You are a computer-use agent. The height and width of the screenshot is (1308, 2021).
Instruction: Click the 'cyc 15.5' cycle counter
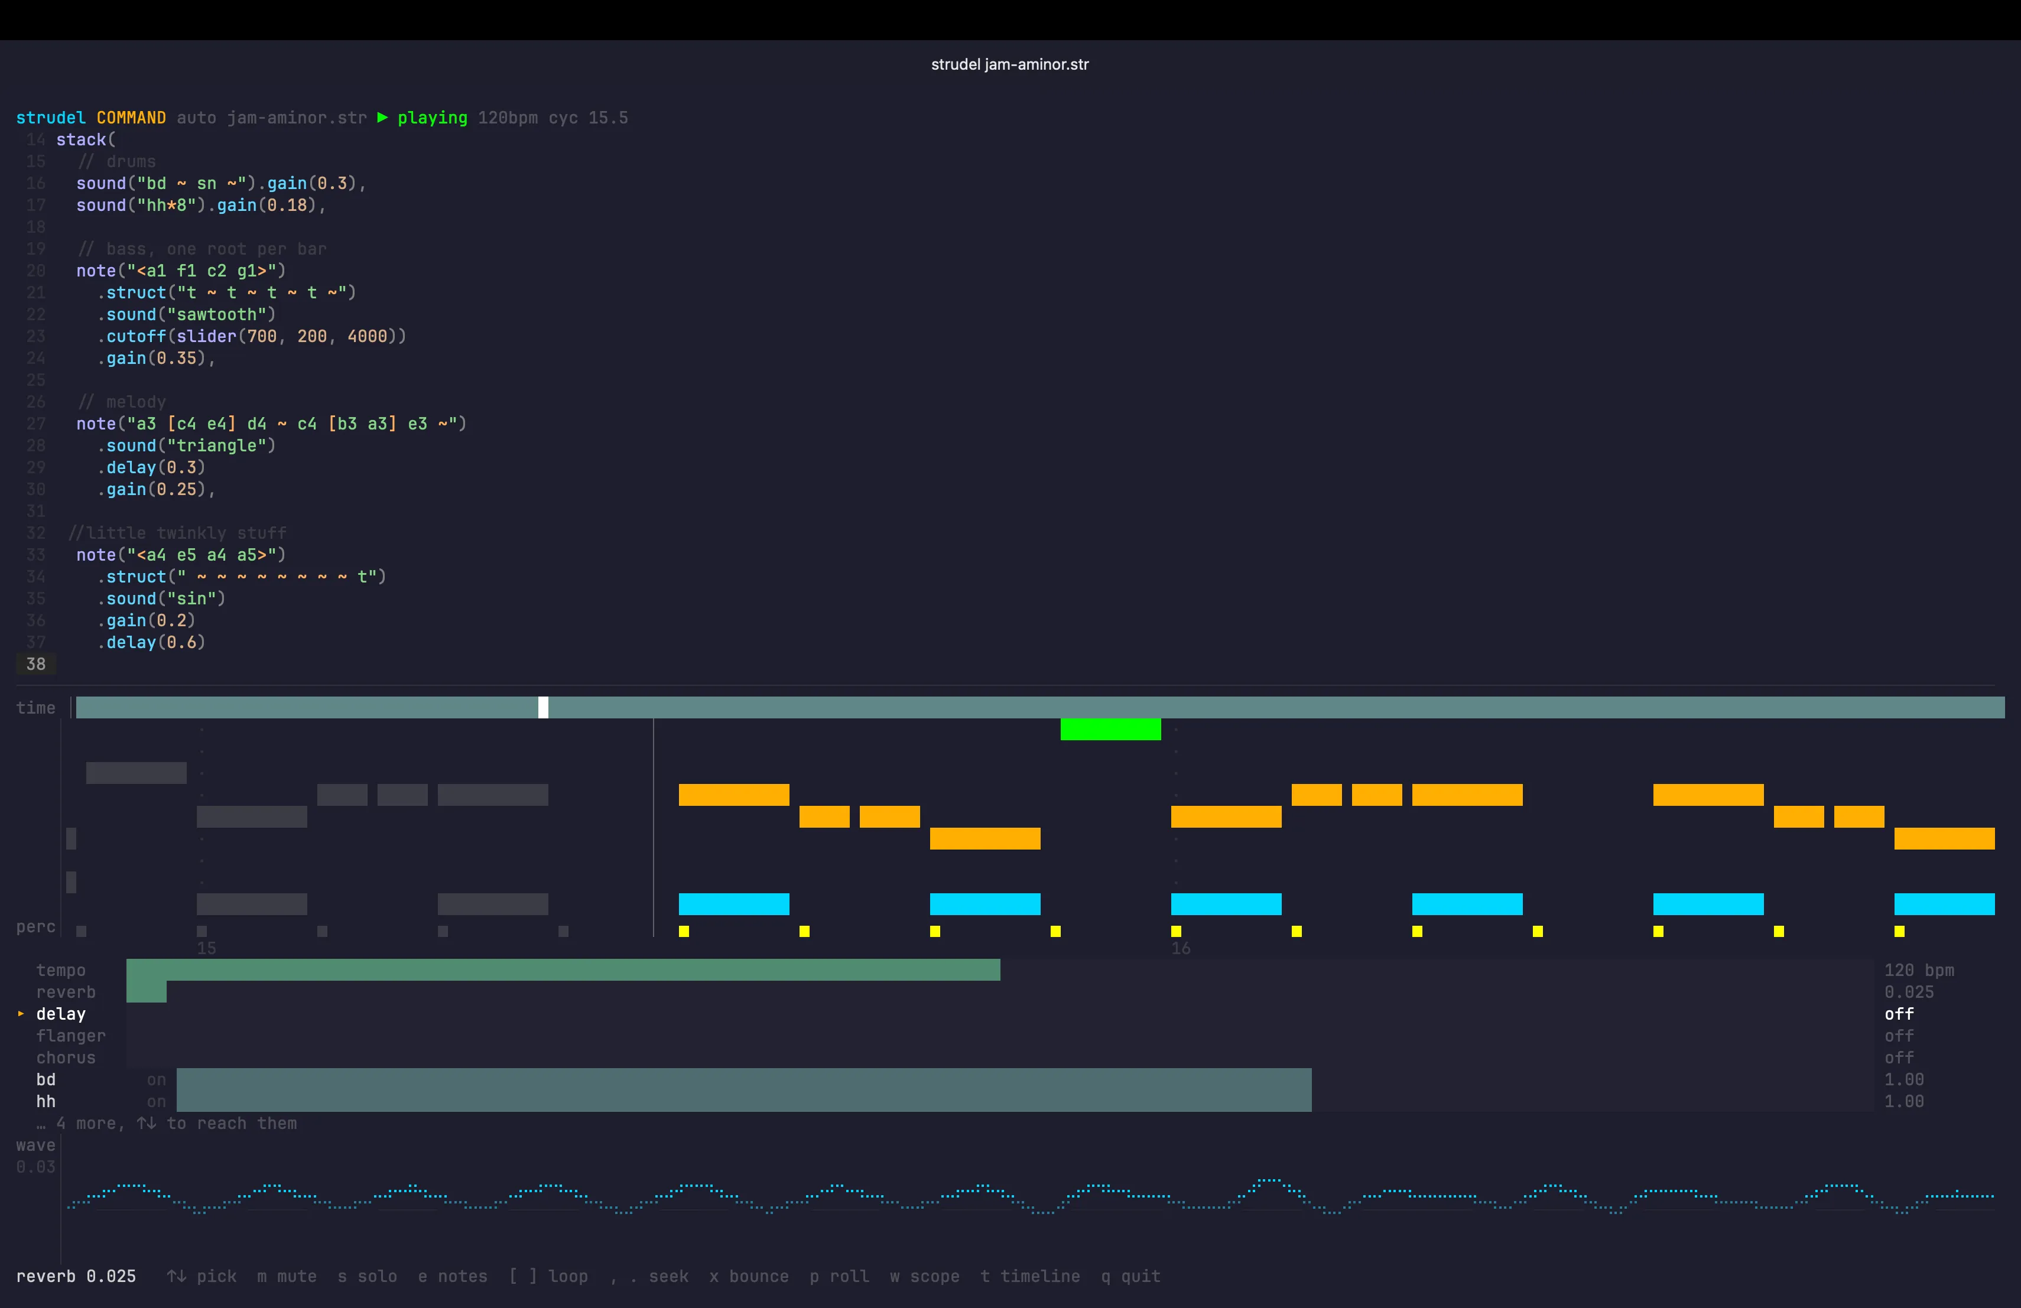[x=589, y=118]
